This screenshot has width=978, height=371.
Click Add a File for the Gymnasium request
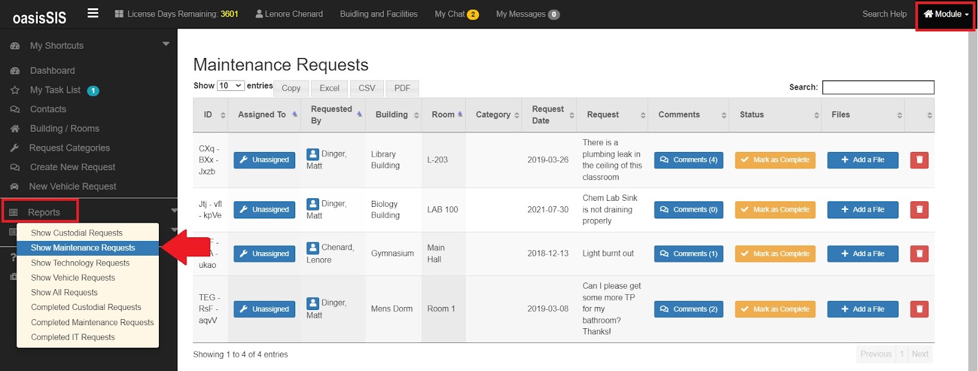(863, 254)
